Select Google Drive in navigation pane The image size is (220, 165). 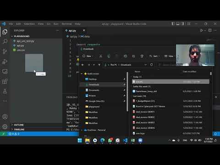click(96, 101)
